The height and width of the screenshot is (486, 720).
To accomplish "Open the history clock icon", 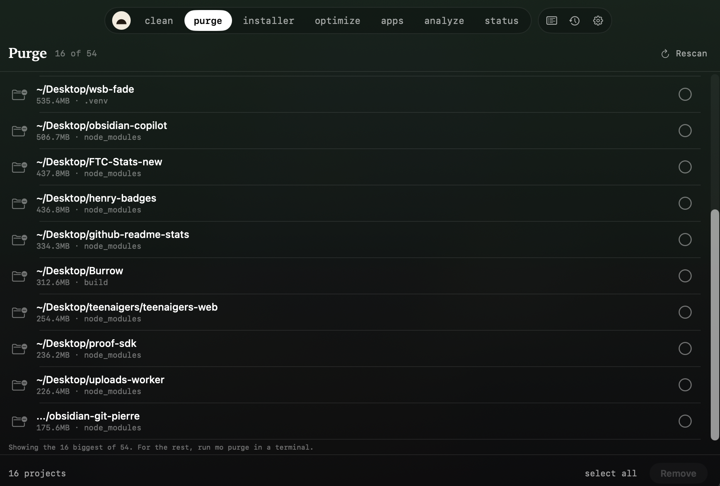I will click(x=575, y=20).
